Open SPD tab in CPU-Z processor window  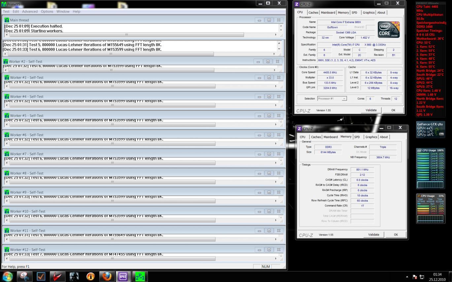[354, 13]
